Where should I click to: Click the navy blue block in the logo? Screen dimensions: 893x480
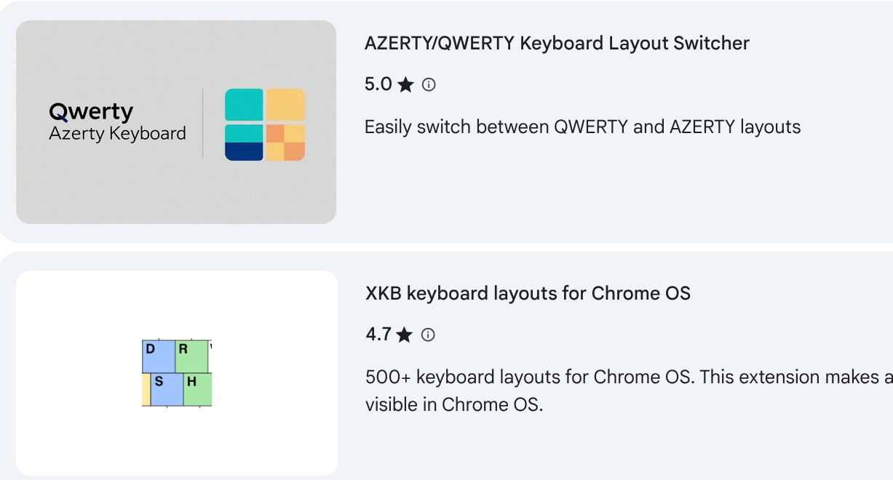(244, 151)
